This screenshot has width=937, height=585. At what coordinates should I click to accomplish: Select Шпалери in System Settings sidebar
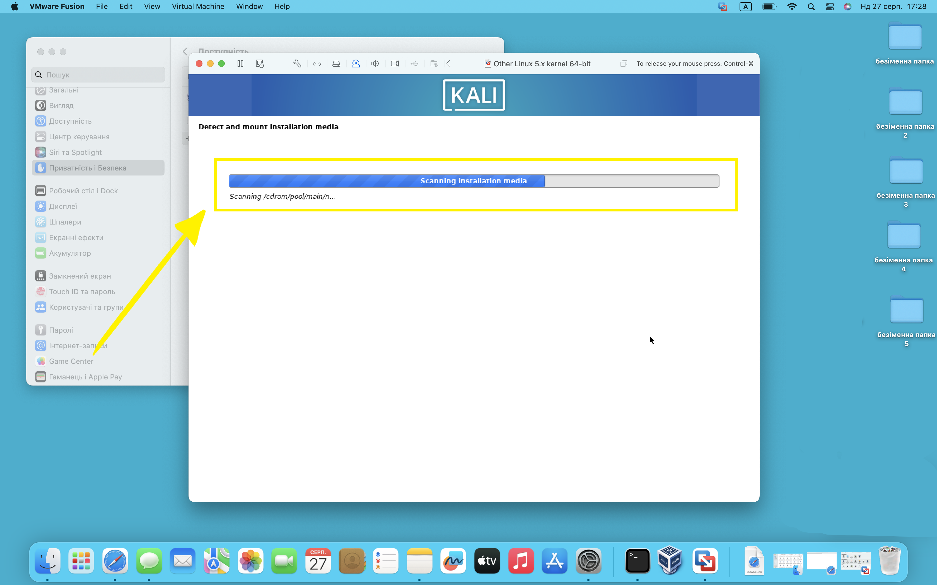click(98, 222)
